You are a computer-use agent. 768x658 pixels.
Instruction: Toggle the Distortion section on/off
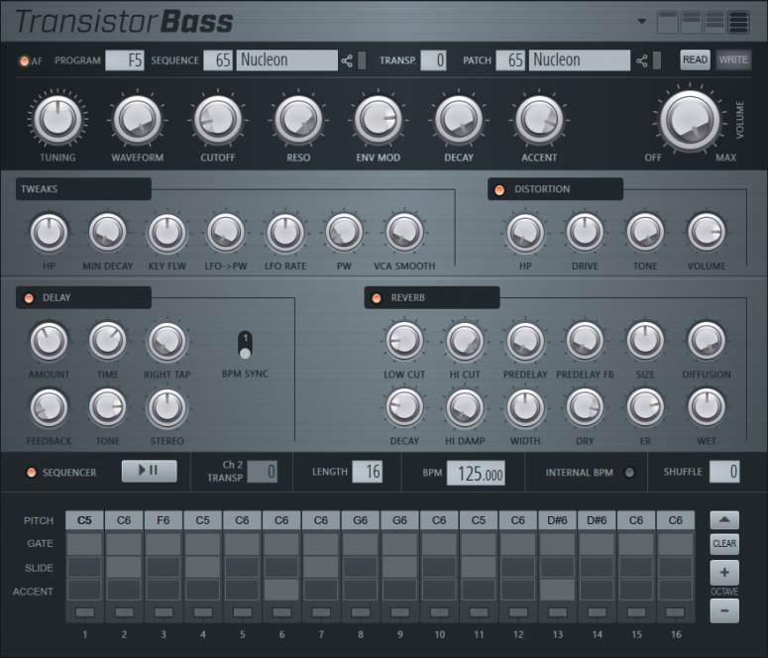click(x=499, y=189)
